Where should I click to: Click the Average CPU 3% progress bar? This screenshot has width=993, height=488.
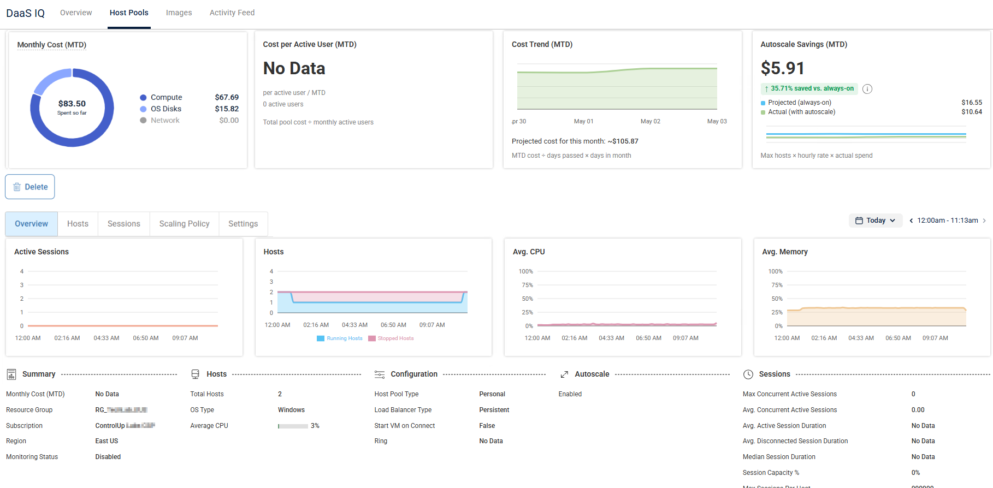[293, 426]
